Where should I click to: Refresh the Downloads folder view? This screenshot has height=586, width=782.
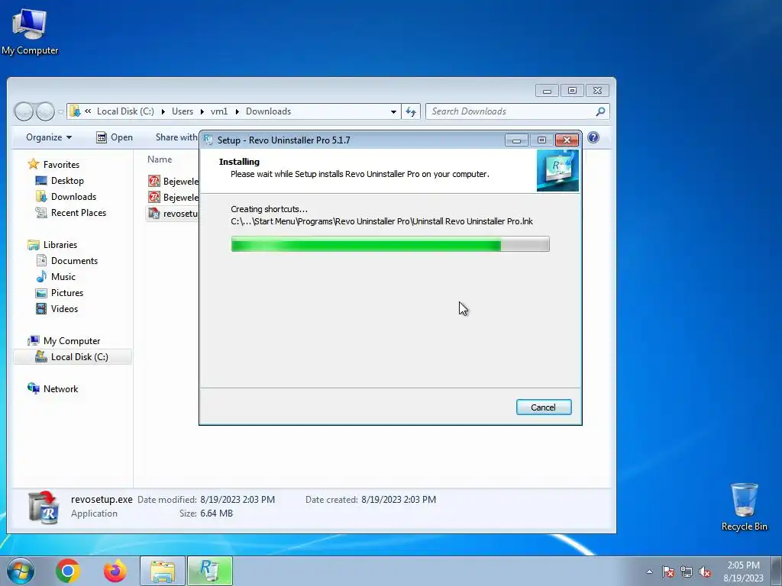(x=411, y=111)
